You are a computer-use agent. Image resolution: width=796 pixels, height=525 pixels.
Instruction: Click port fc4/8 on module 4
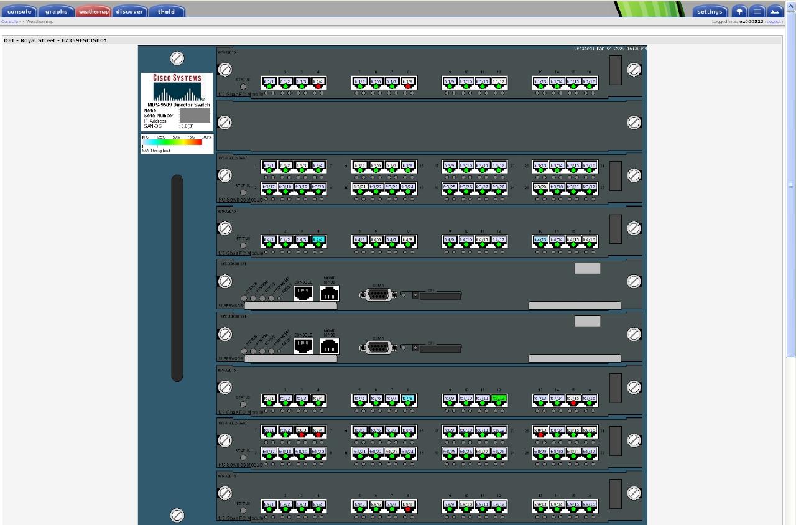(408, 241)
